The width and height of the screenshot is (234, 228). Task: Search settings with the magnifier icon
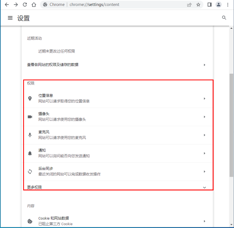(x=224, y=18)
